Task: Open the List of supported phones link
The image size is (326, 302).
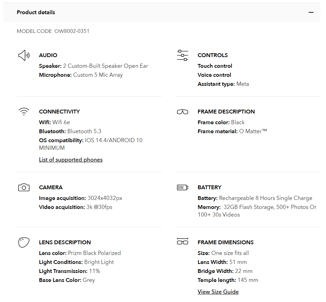Action: click(71, 159)
